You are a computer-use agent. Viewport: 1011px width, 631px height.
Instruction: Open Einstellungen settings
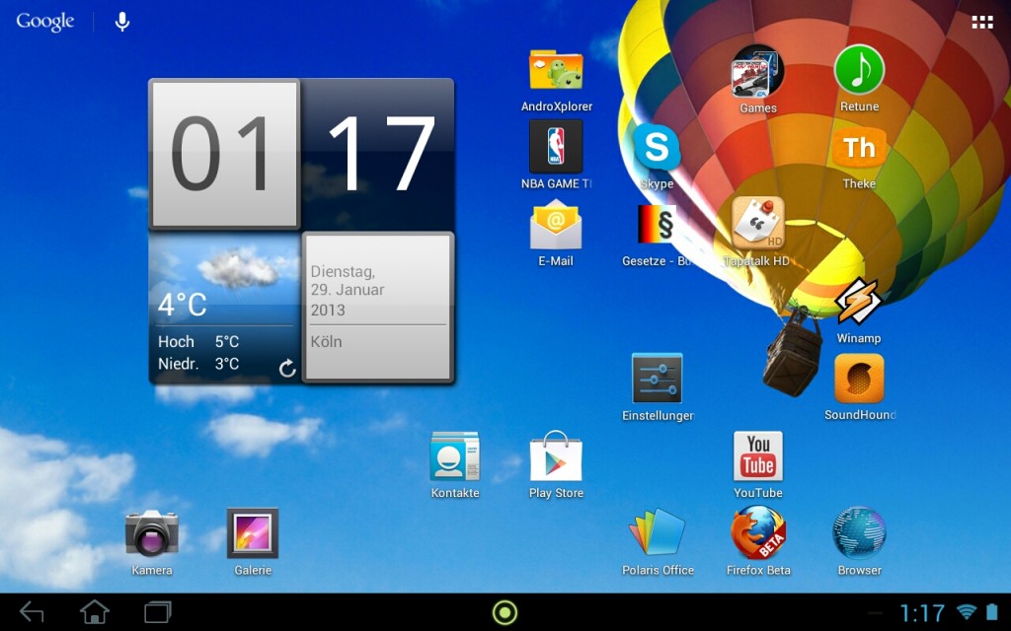point(657,379)
